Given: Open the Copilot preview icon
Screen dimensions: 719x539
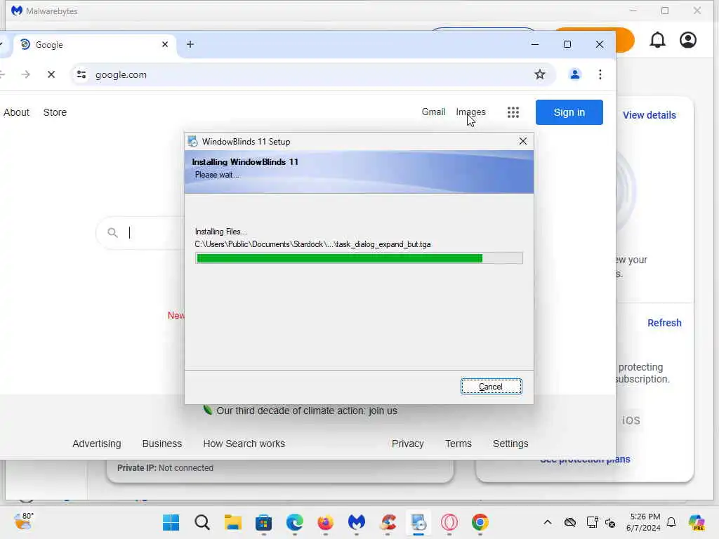Looking at the screenshot, I should click(x=697, y=522).
